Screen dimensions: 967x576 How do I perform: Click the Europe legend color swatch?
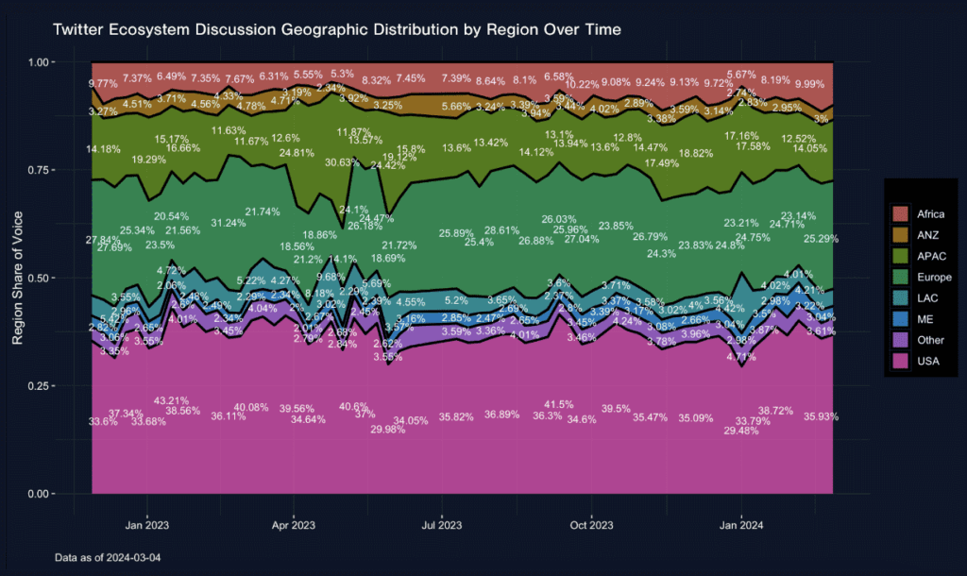(900, 277)
